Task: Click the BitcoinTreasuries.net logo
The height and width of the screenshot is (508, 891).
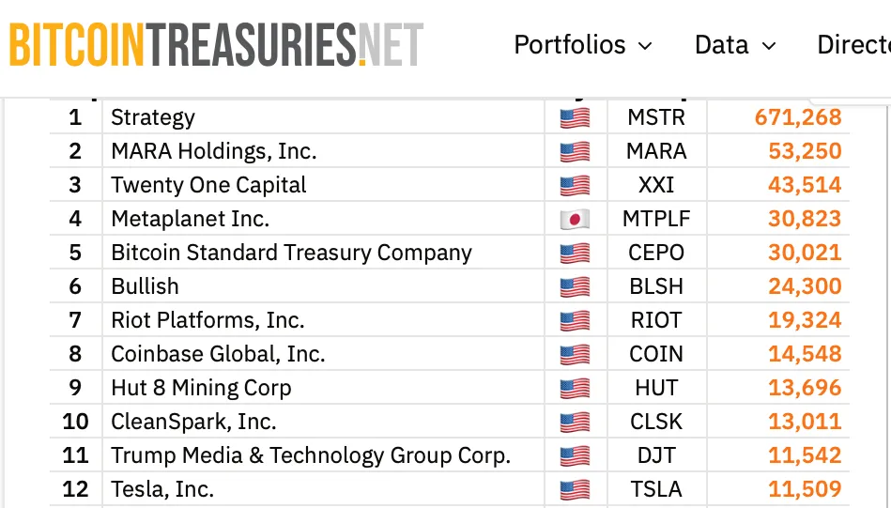Action: click(216, 45)
